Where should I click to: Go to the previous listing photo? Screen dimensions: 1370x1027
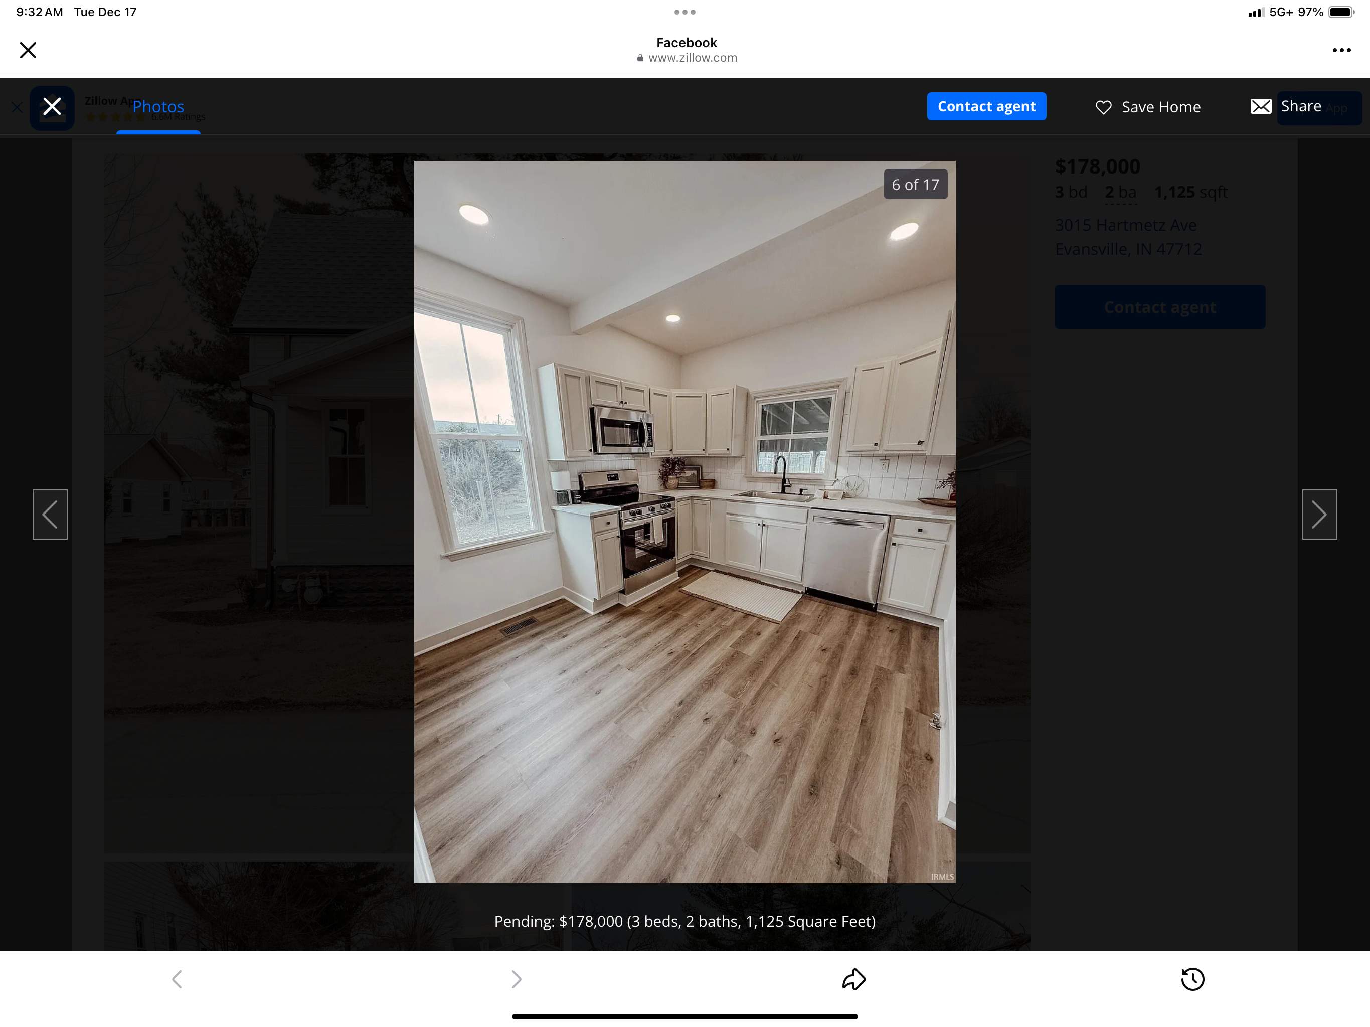(x=50, y=514)
